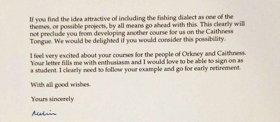
Task: Click the 'Yours sincerely' closing line
Action: (52, 99)
